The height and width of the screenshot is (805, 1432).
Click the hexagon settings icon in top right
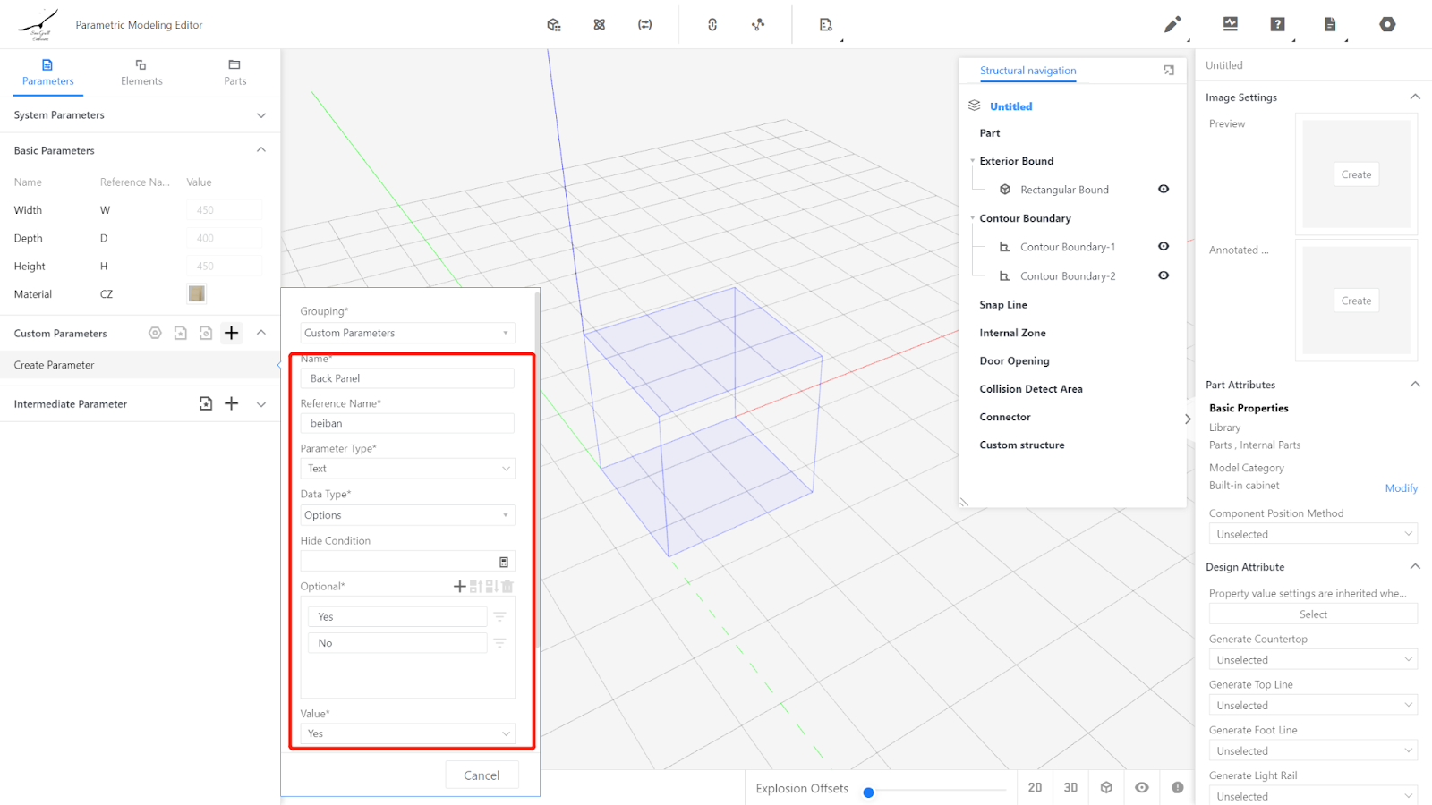(1387, 24)
